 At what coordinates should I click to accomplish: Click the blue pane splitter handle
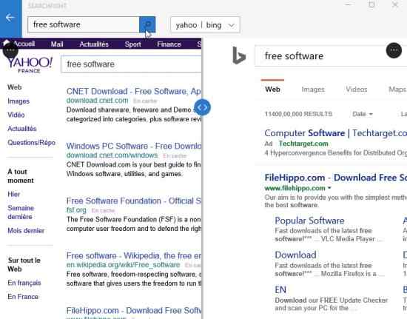[x=202, y=107]
